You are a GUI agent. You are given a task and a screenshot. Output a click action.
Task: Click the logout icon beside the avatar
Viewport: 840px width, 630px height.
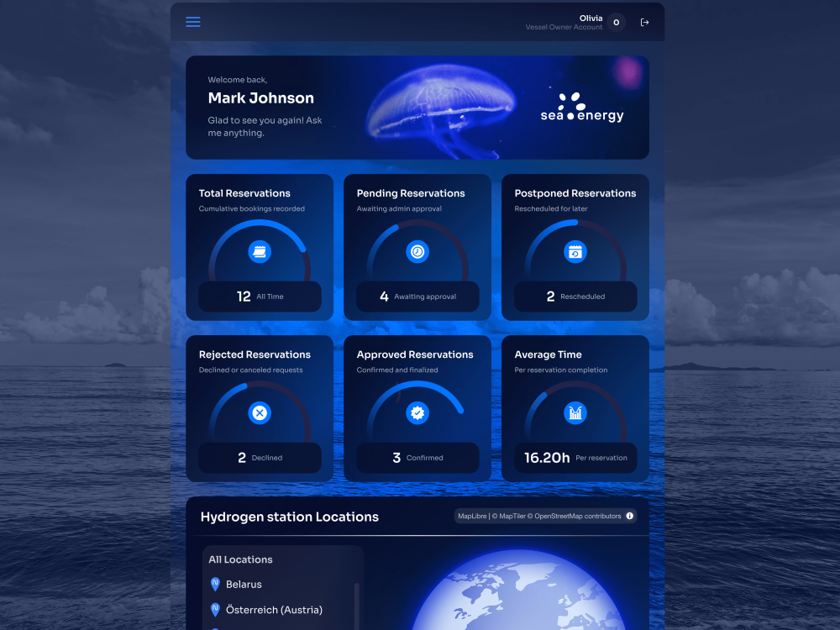coord(644,23)
